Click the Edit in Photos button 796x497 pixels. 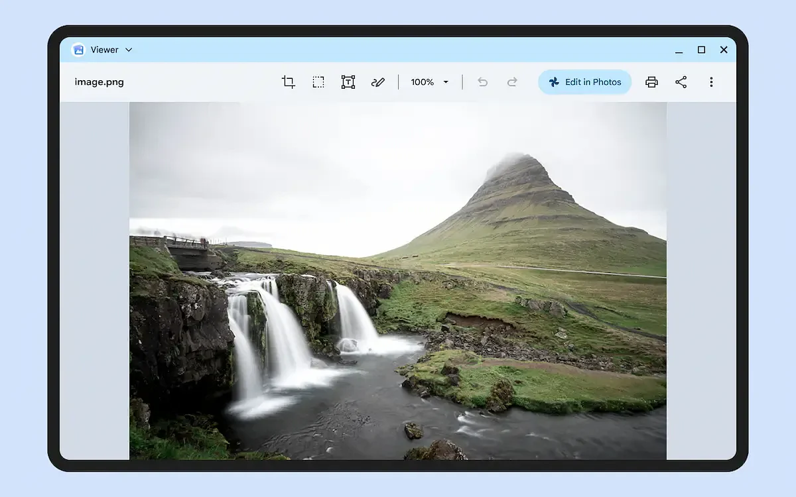[x=584, y=82]
